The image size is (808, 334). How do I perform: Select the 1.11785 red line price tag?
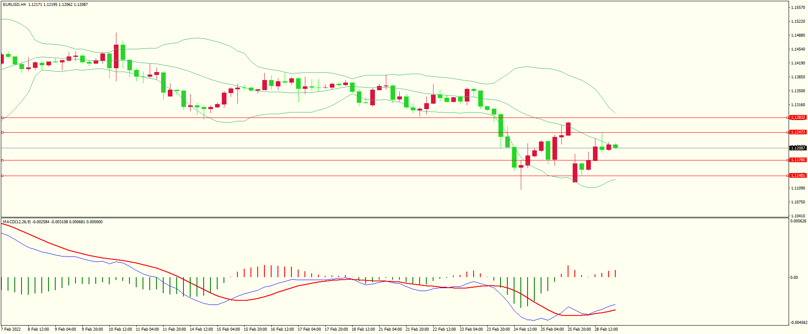click(x=798, y=160)
